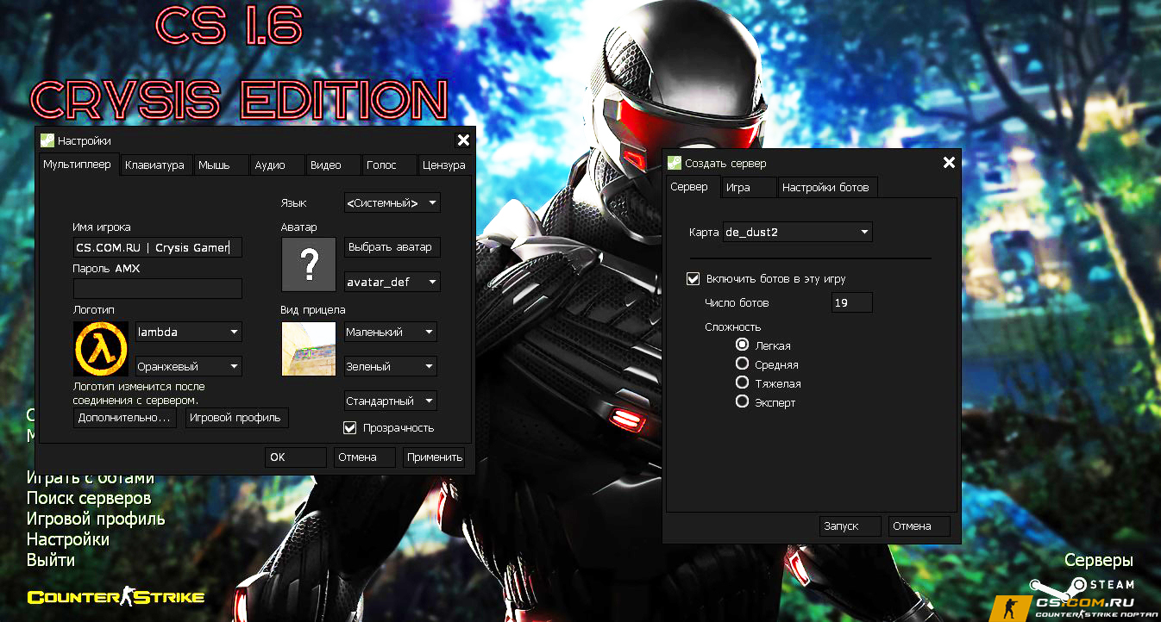The image size is (1161, 622).
Task: Click the Дополнительно... button
Action: click(125, 417)
